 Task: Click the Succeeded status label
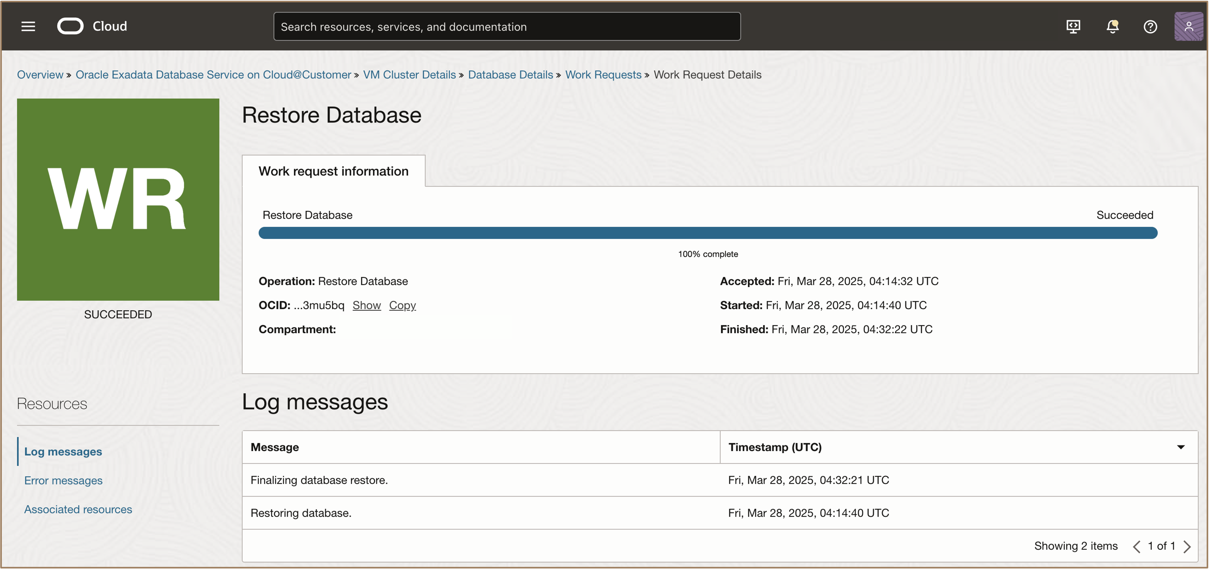[x=1124, y=215]
